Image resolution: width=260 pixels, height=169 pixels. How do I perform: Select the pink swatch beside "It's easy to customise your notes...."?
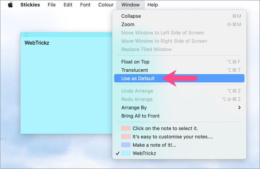[x=125, y=136]
